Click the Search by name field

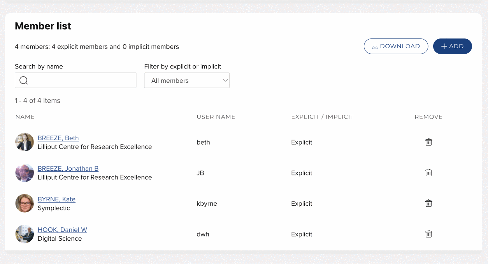click(x=82, y=80)
